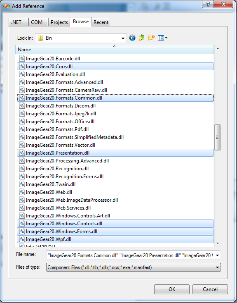Screen dimensions: 237x303
Task: Click the Cancel button
Action: (x=210, y=289)
